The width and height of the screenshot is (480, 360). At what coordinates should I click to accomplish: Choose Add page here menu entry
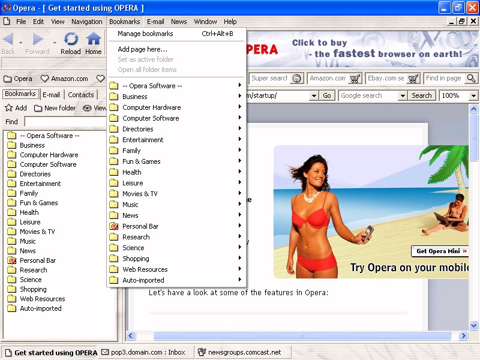(x=142, y=49)
